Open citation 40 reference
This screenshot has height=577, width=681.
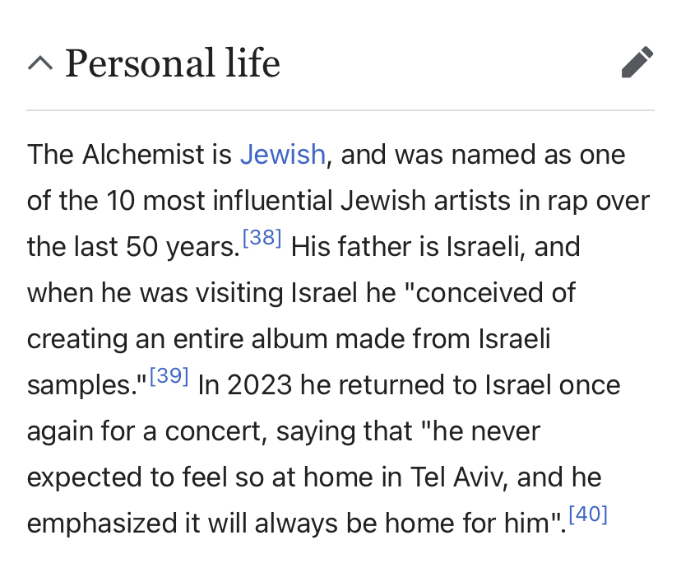588,514
